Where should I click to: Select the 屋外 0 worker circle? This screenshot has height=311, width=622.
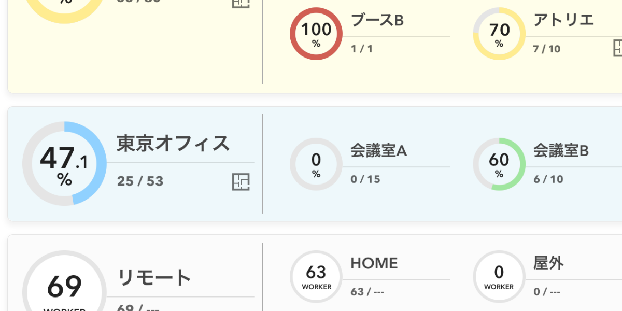pos(499,277)
